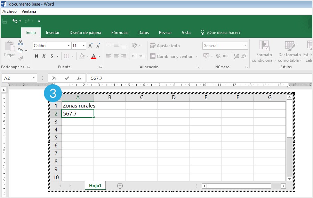The image size is (313, 198).
Task: Click the Save icon in quick access toolbar
Action: click(x=5, y=21)
